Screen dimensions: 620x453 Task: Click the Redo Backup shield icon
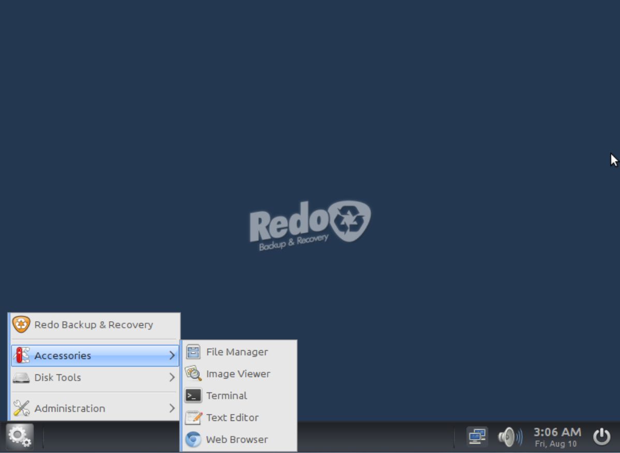pyautogui.click(x=21, y=324)
